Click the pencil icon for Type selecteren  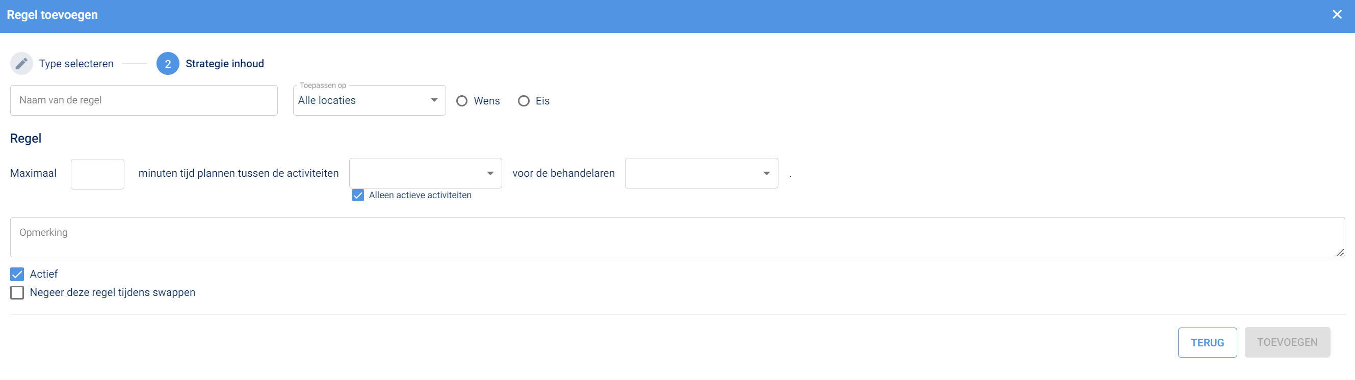coord(21,64)
